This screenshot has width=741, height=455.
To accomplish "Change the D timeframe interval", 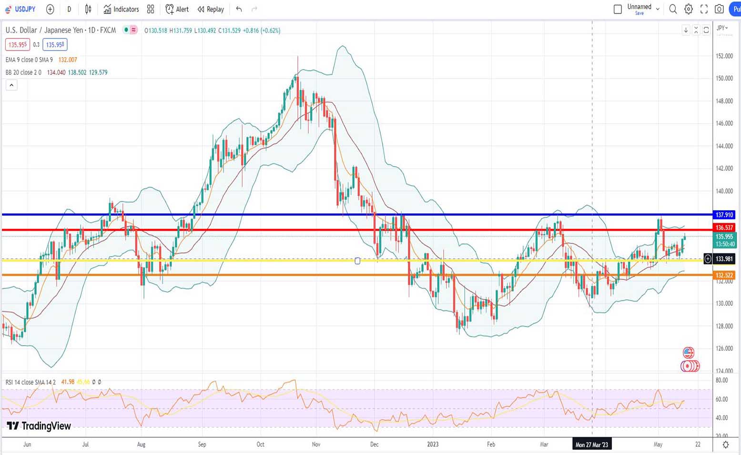I will [x=69, y=9].
